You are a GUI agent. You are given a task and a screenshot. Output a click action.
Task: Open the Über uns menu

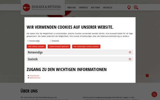click(71, 7)
